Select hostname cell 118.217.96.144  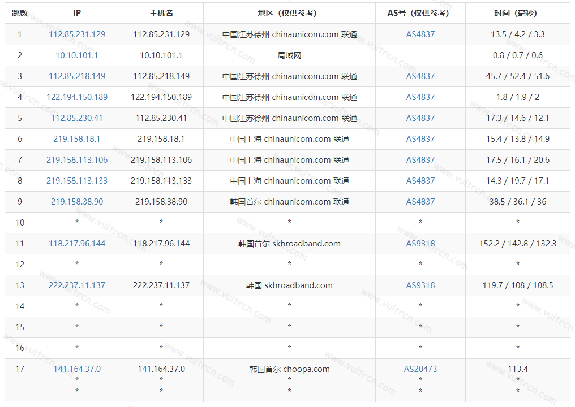point(161,243)
